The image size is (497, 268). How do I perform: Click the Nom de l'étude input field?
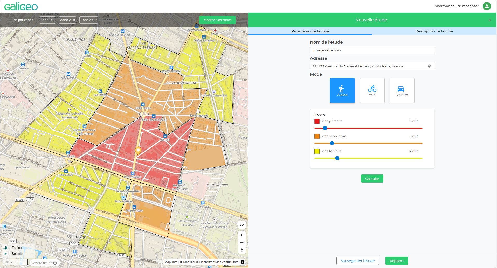(x=372, y=50)
